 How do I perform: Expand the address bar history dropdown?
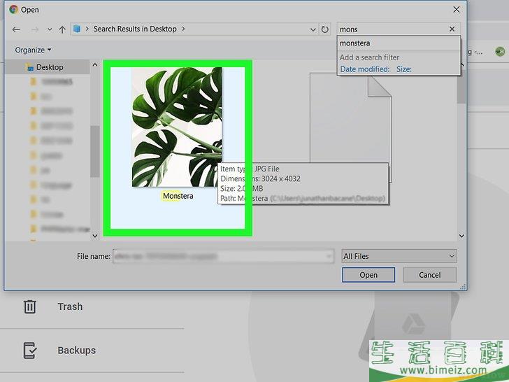coord(313,29)
